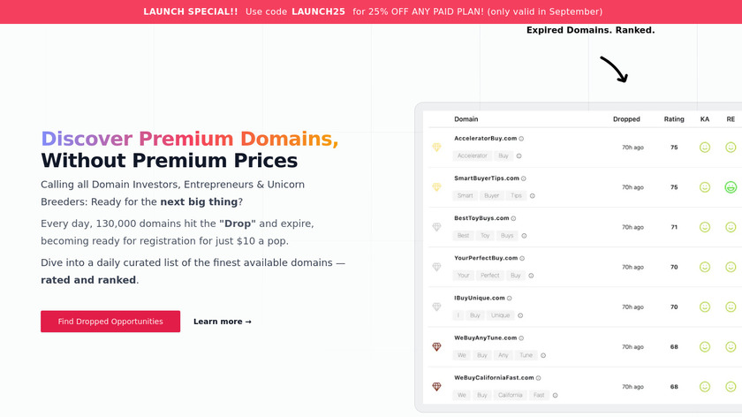Open the Learn more link
742x417 pixels.
(x=223, y=322)
